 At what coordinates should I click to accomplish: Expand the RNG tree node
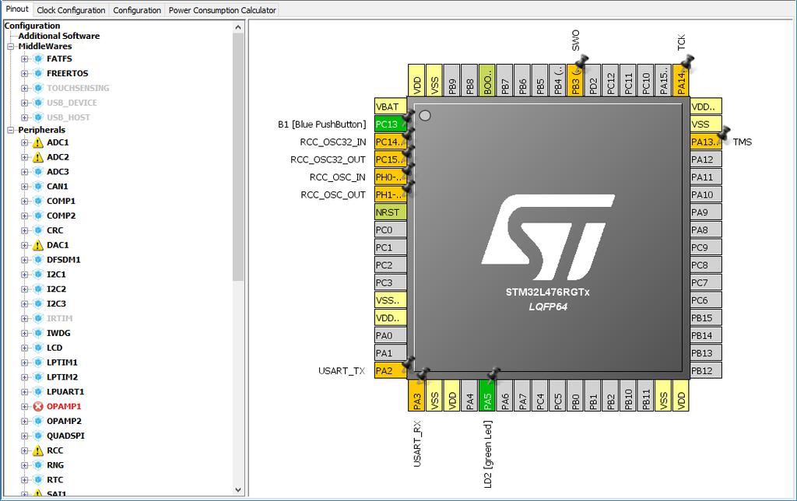pos(24,465)
